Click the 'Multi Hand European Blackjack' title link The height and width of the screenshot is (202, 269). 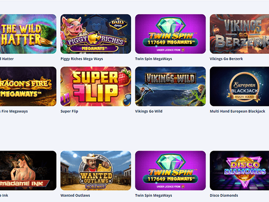tap(237, 111)
